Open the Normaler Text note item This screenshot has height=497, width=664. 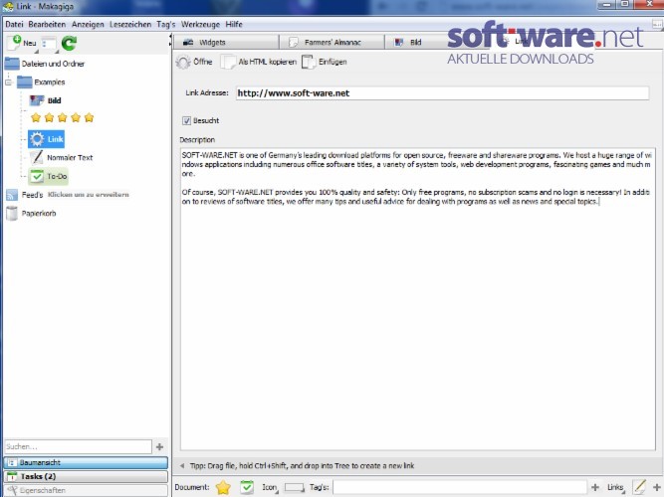(61, 157)
